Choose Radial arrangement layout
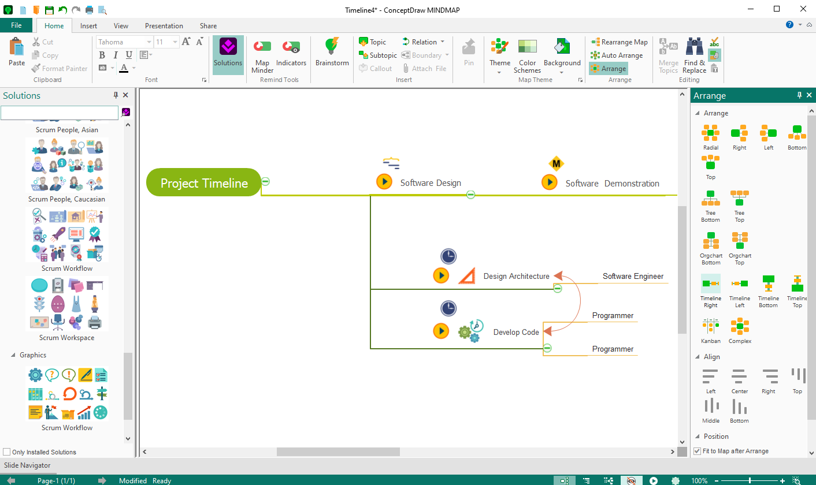The width and height of the screenshot is (816, 485). point(710,137)
